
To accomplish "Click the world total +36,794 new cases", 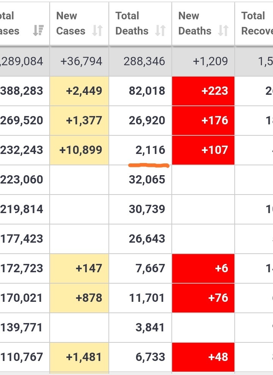I will pyautogui.click(x=81, y=61).
